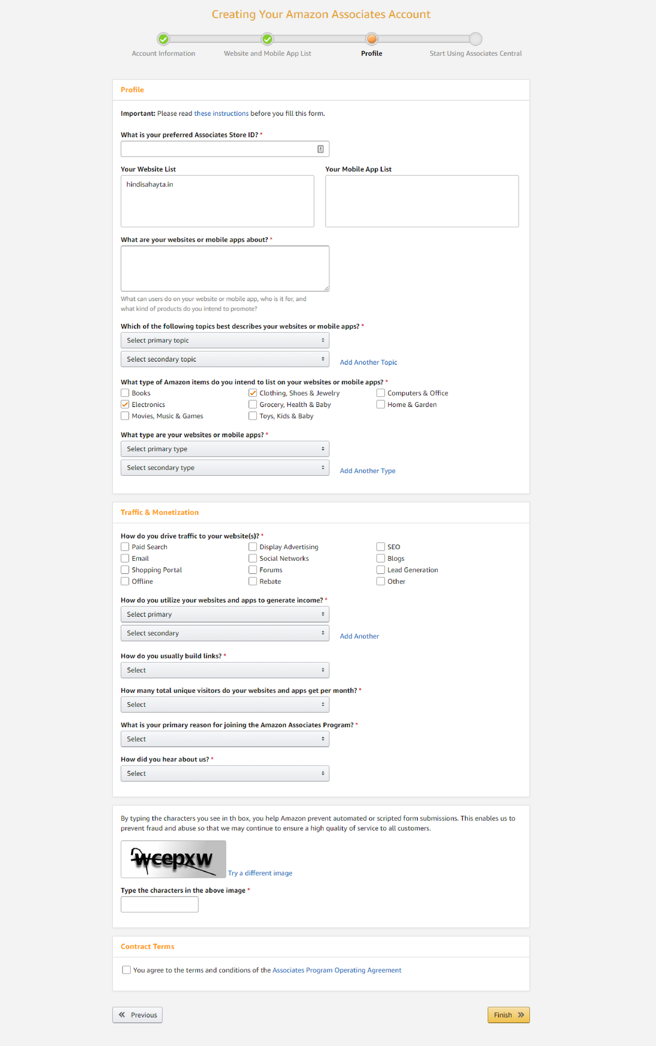Image resolution: width=656 pixels, height=1046 pixels.
Task: Open Select secondary income dropdown
Action: pyautogui.click(x=225, y=633)
